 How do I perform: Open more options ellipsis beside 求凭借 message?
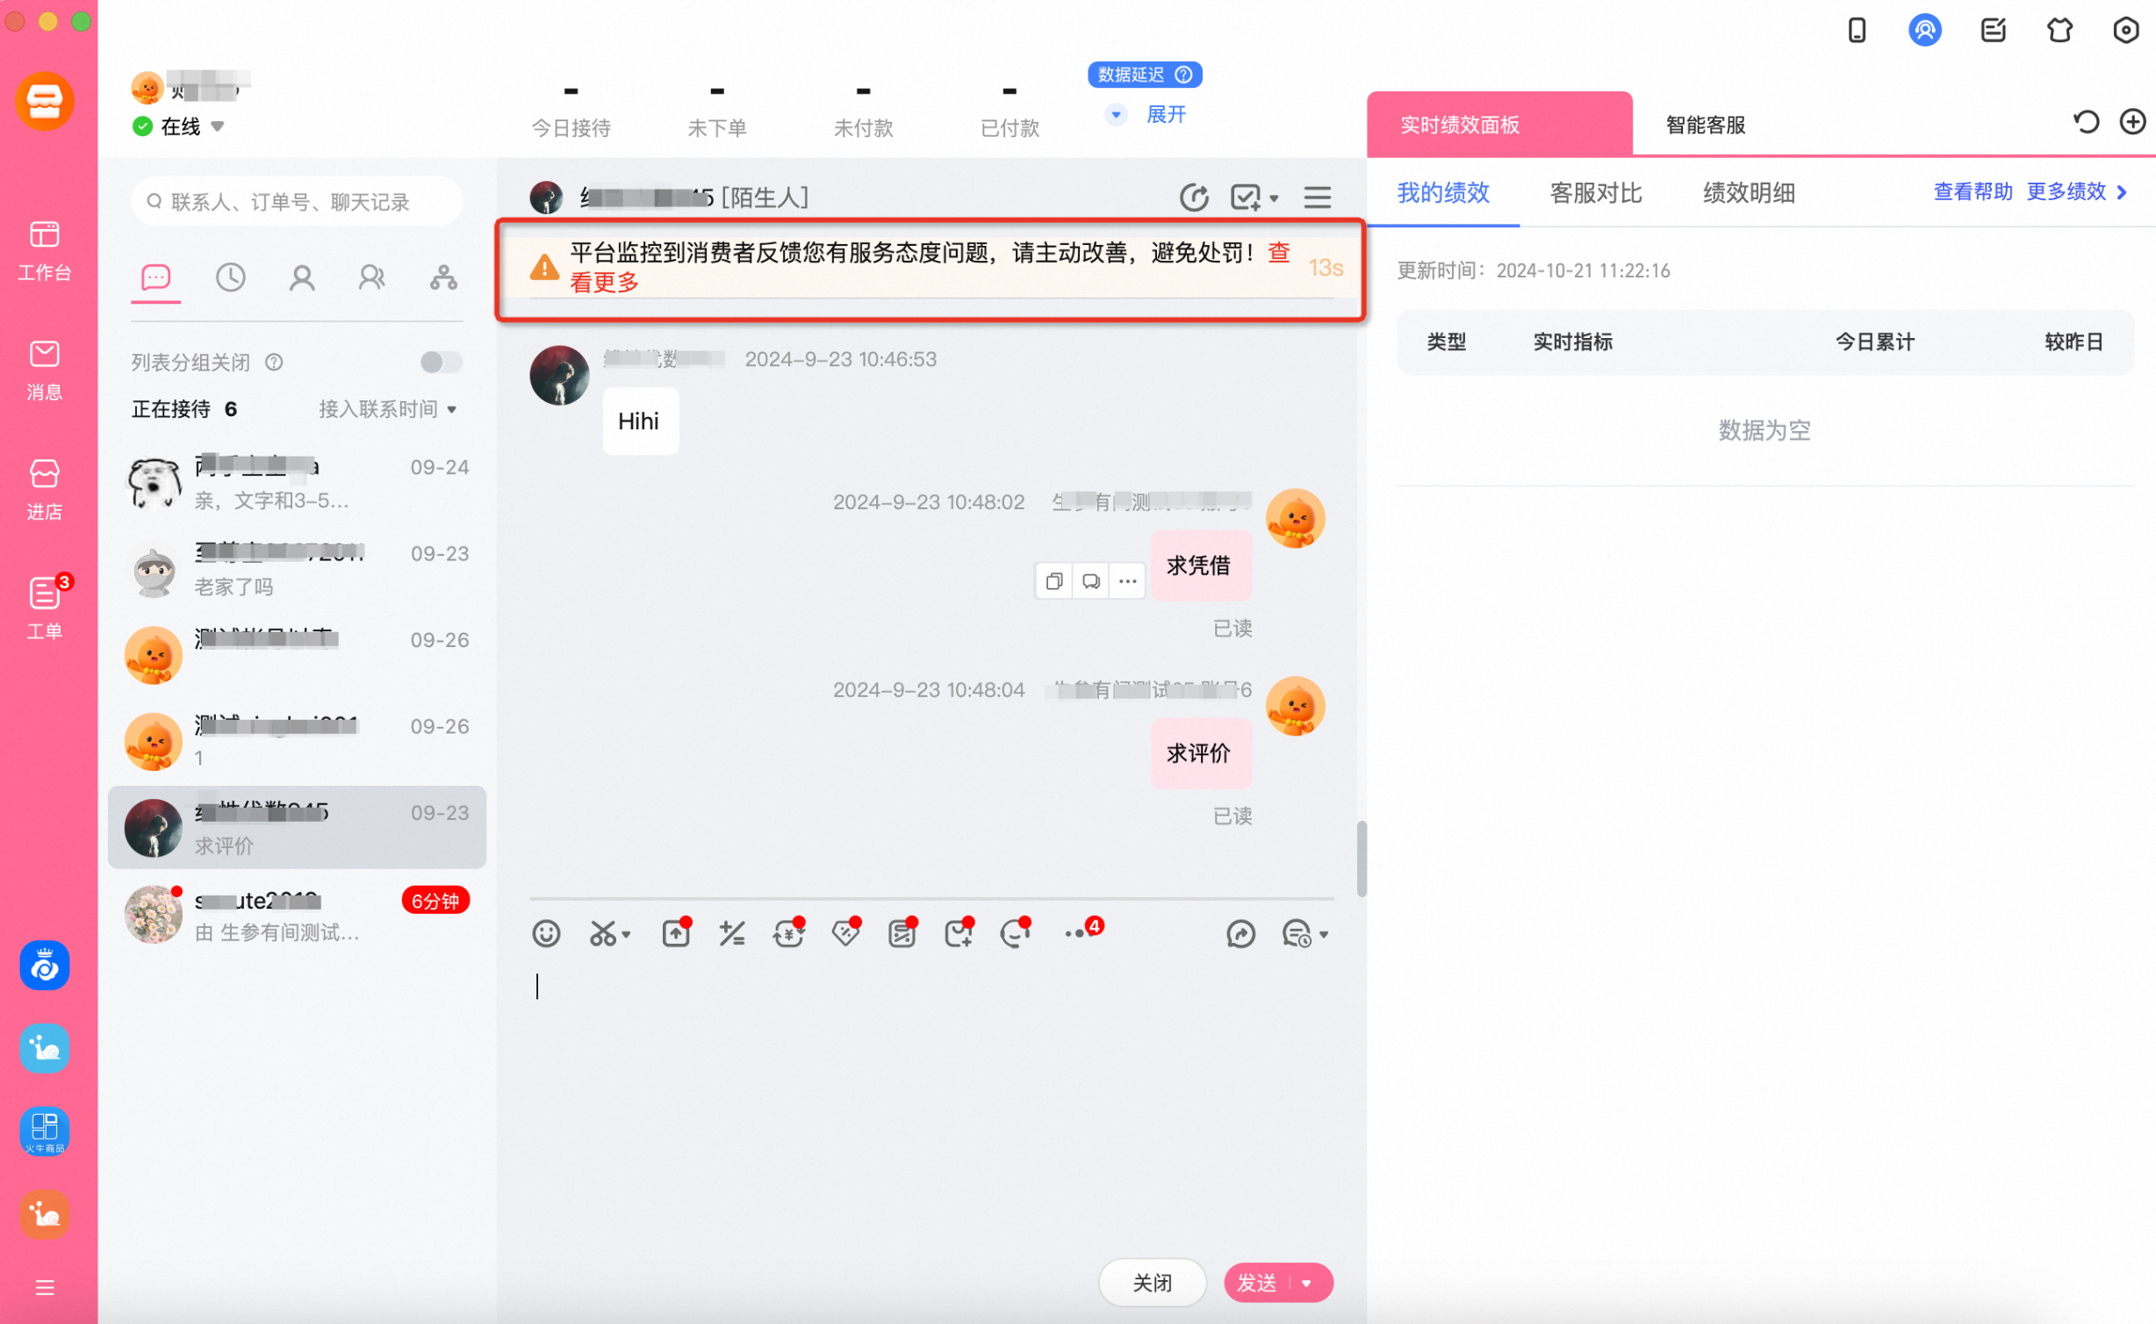pos(1127,580)
